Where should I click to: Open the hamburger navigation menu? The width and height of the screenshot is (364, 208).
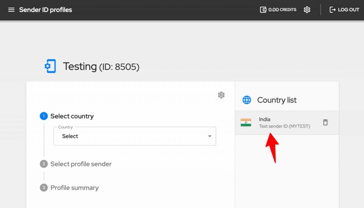click(x=11, y=10)
